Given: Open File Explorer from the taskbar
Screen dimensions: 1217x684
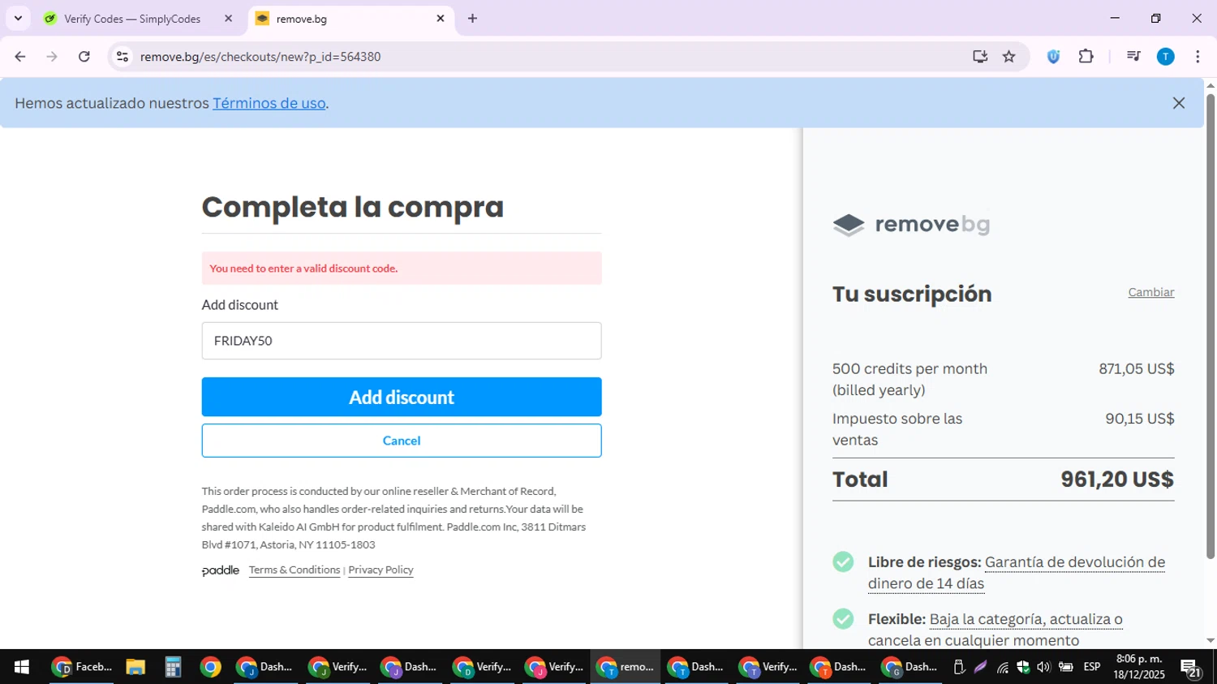Looking at the screenshot, I should 135,667.
